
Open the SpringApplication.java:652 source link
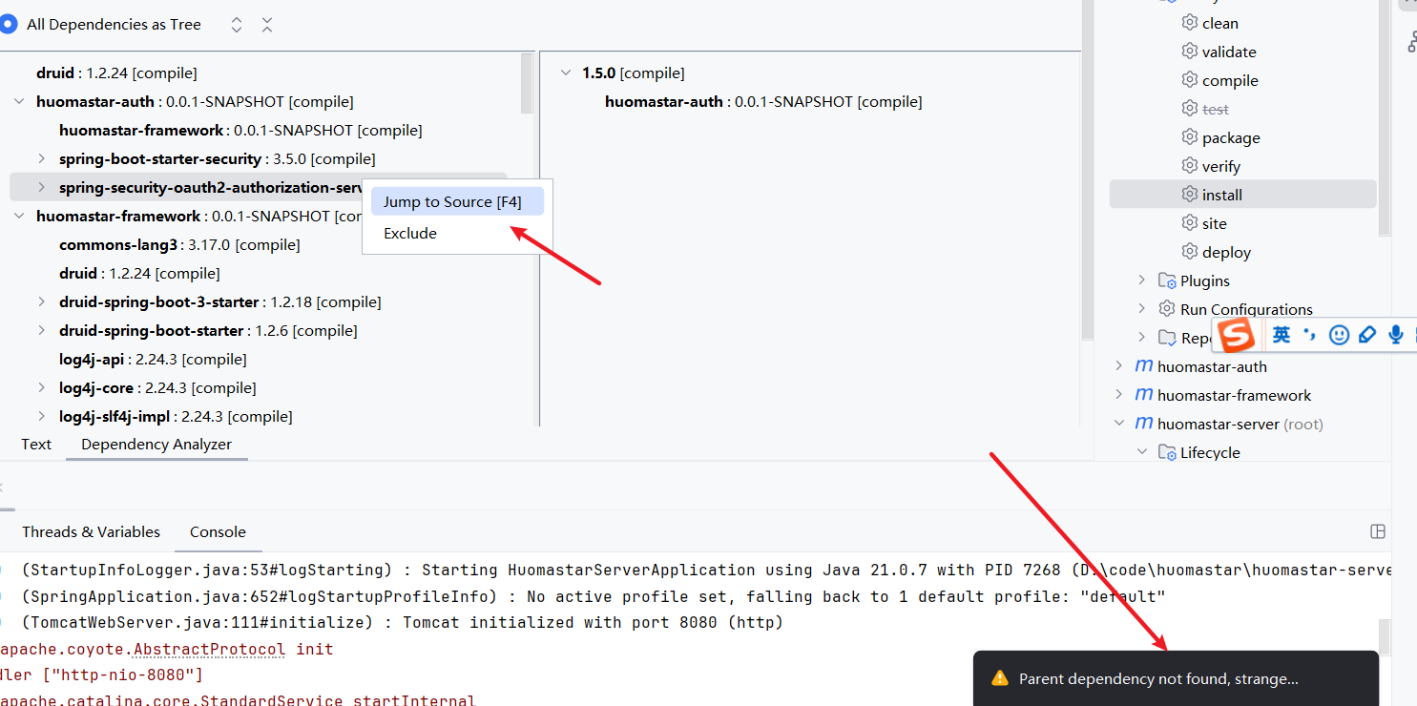[x=259, y=596]
